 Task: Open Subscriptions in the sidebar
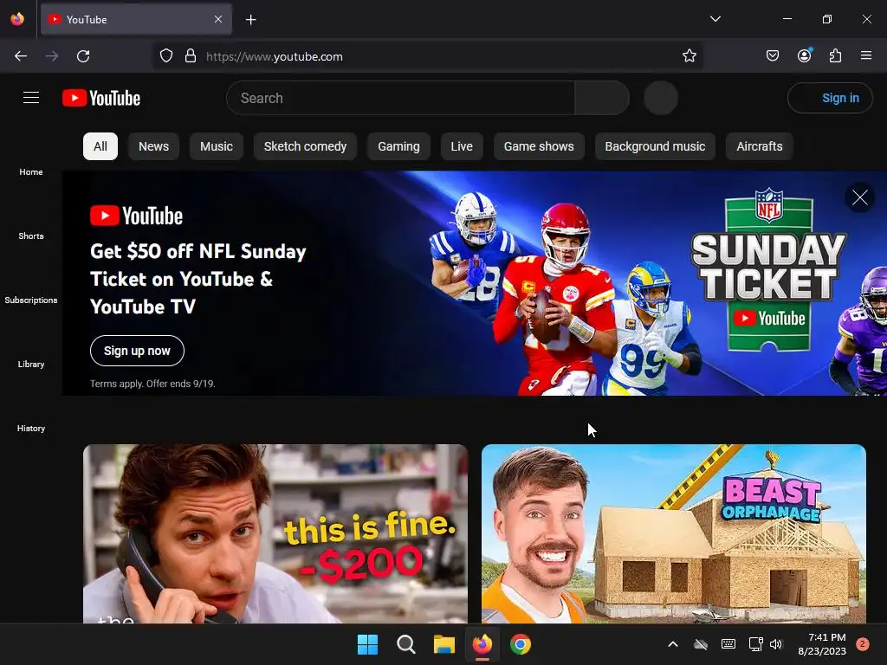click(x=31, y=300)
